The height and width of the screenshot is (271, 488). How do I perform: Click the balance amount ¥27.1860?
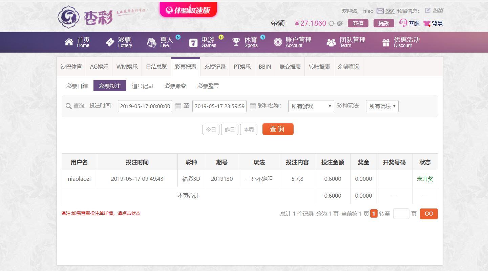pyautogui.click(x=310, y=23)
